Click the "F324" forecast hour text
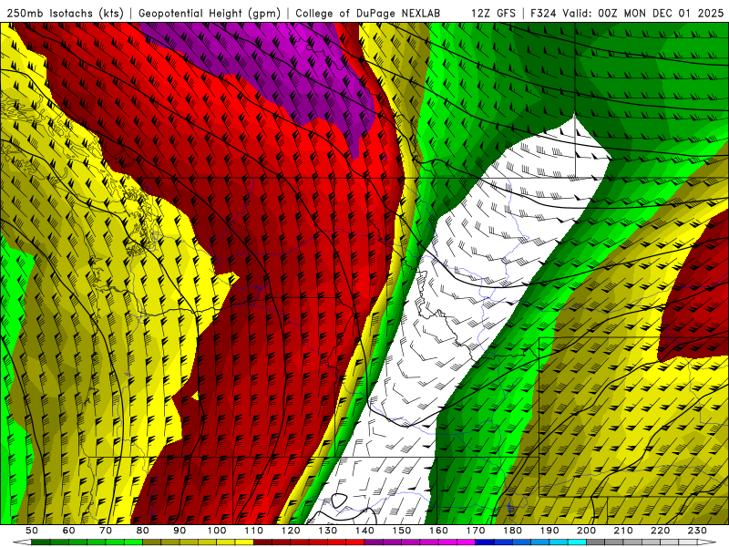 pos(543,13)
